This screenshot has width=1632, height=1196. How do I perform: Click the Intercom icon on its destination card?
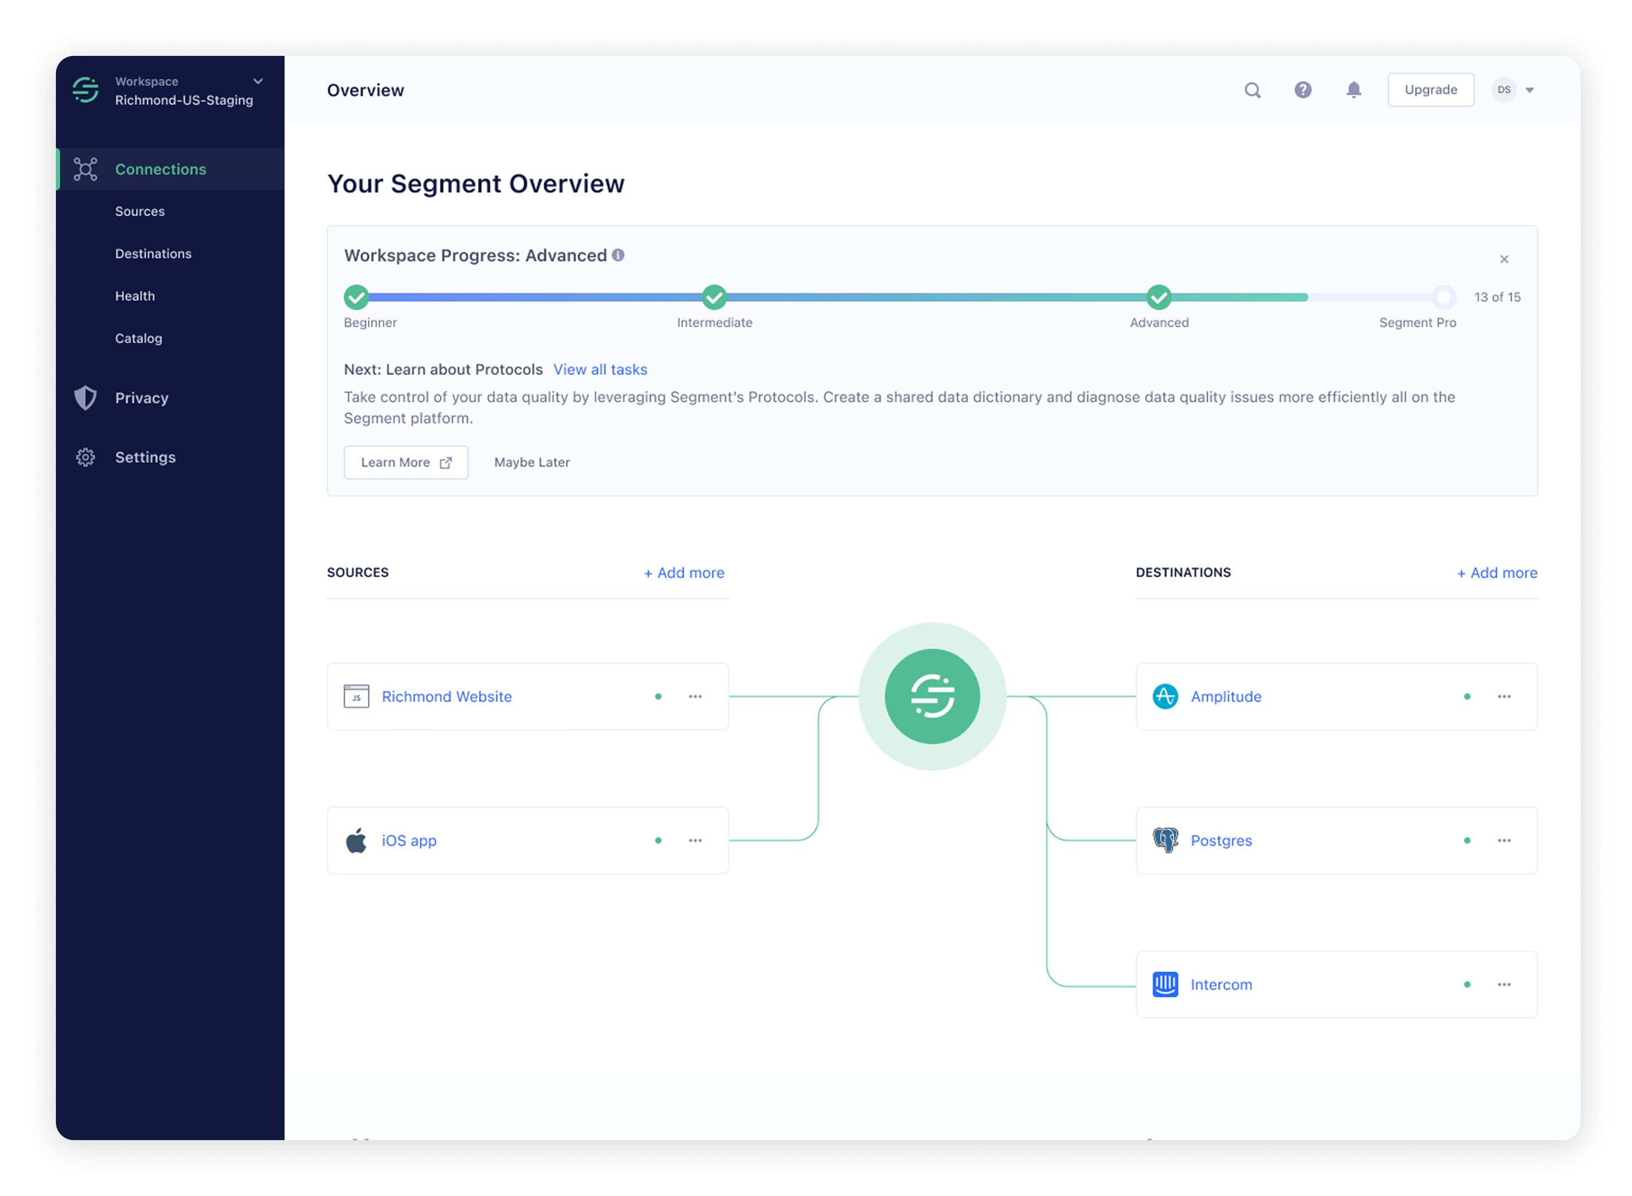pyautogui.click(x=1166, y=984)
